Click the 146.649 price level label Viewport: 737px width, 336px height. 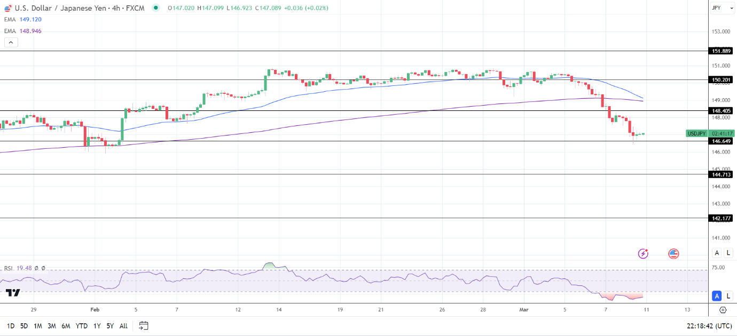click(x=720, y=141)
